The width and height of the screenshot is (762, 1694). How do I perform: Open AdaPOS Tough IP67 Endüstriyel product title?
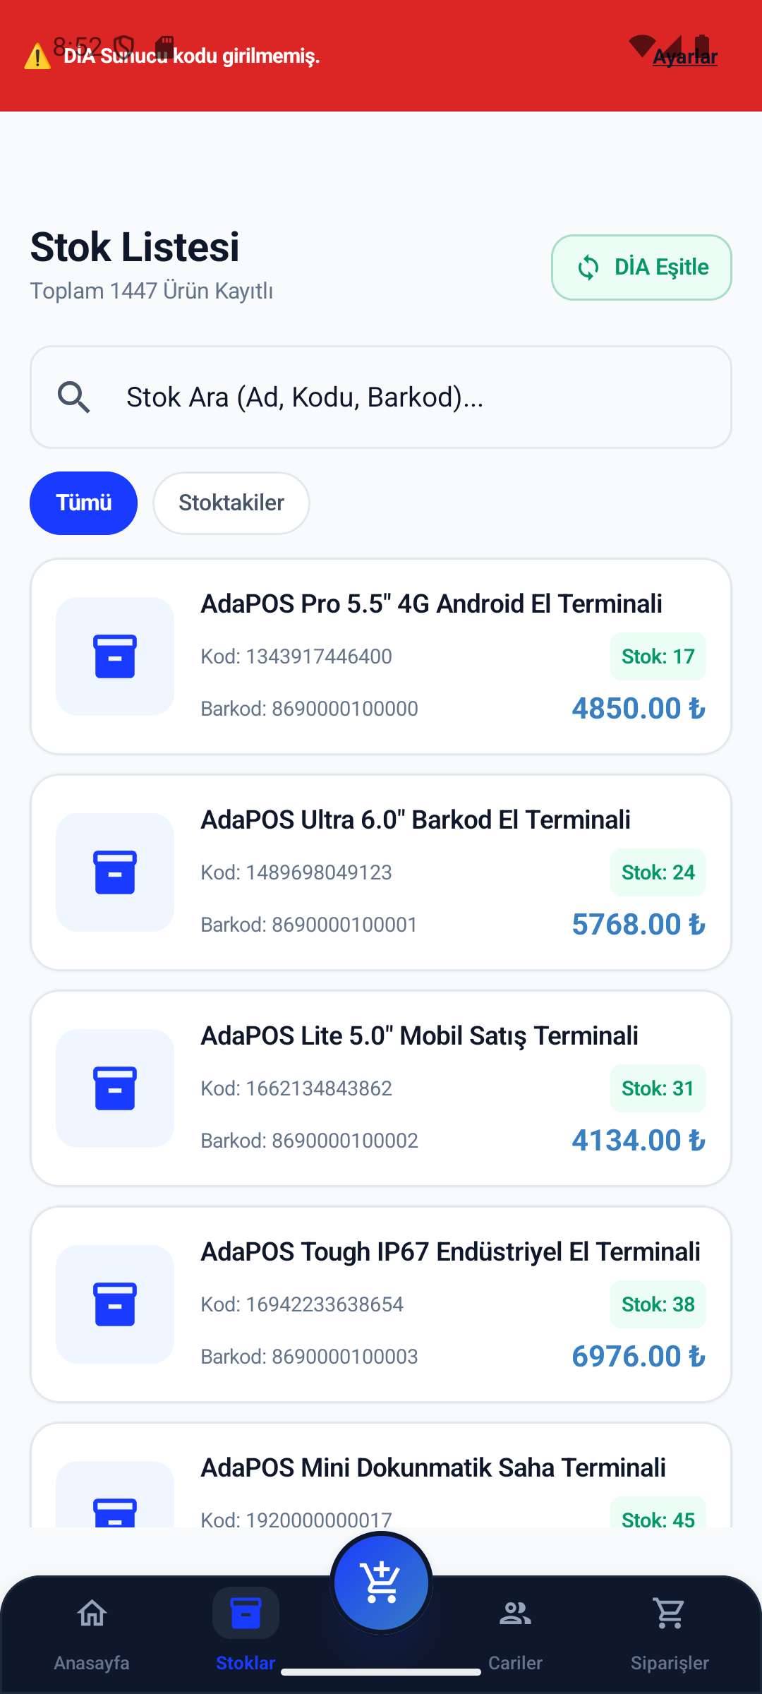tap(451, 1251)
